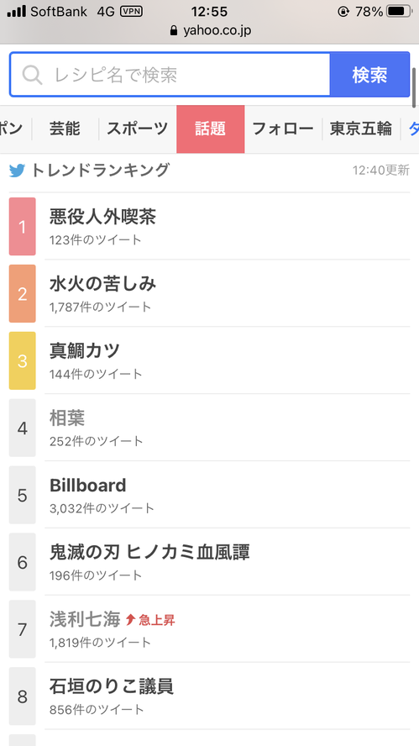Tap the battery icon in status bar
419x746 pixels.
(x=399, y=11)
